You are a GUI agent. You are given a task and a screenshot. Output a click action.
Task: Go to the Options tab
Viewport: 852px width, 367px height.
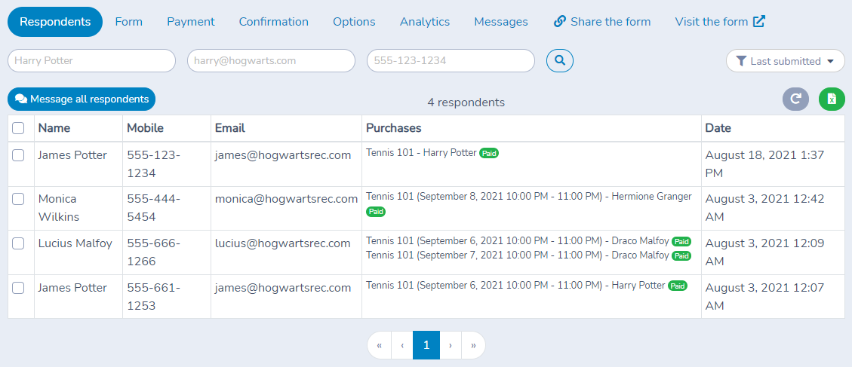354,22
